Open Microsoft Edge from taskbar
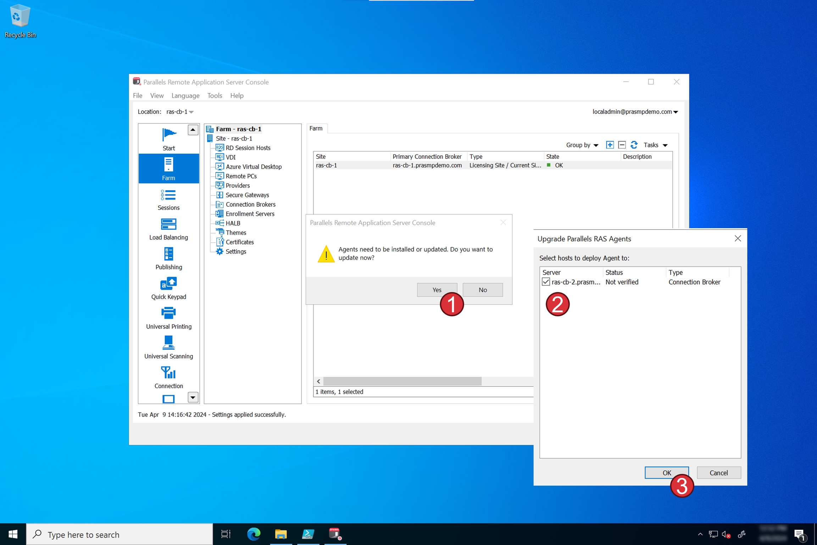Image resolution: width=817 pixels, height=545 pixels. [x=254, y=534]
